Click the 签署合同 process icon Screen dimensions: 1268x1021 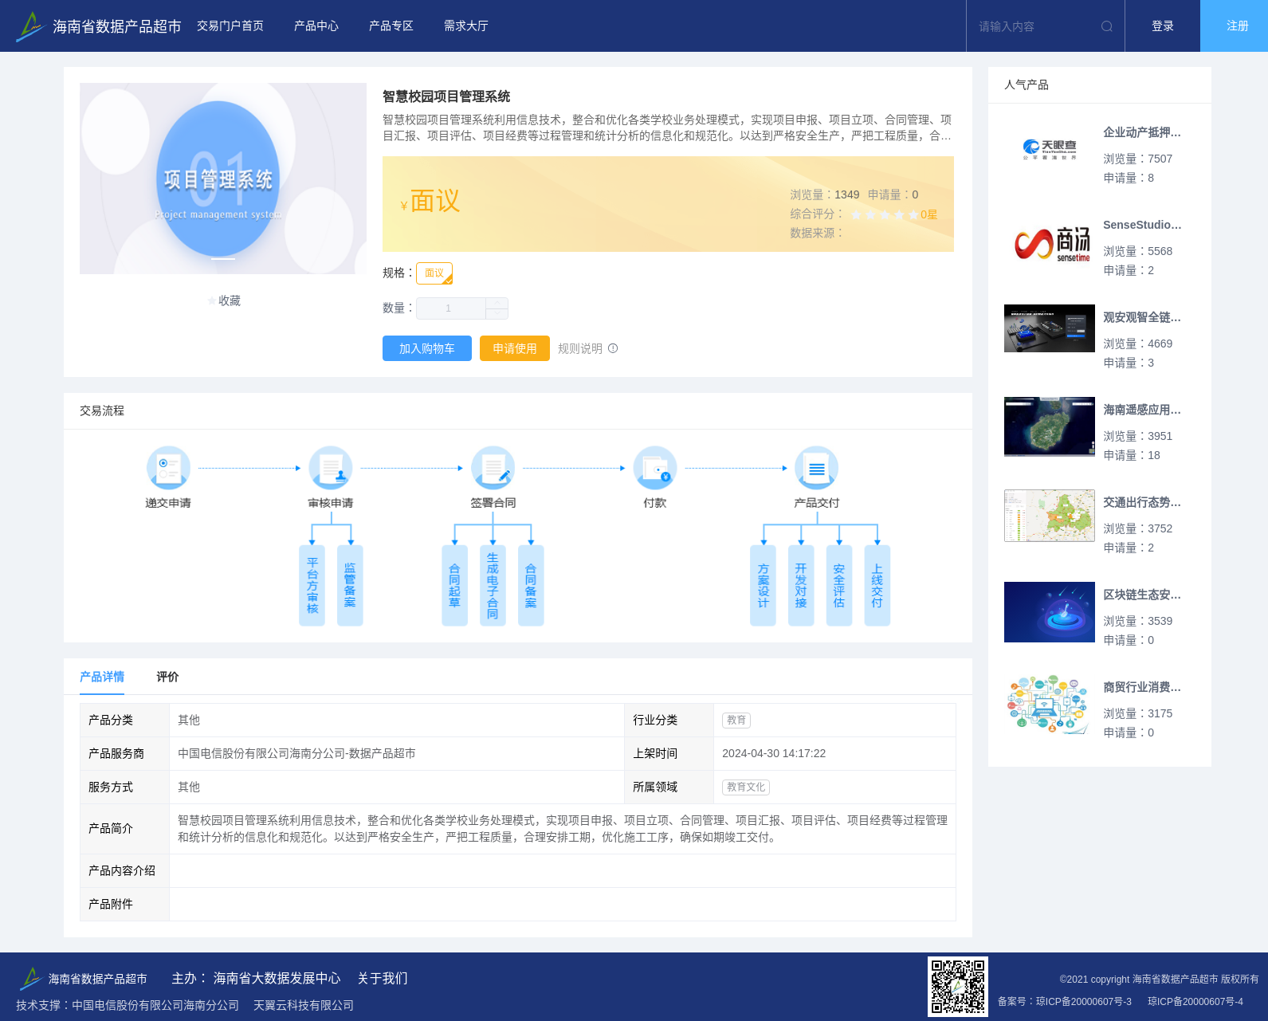493,468
